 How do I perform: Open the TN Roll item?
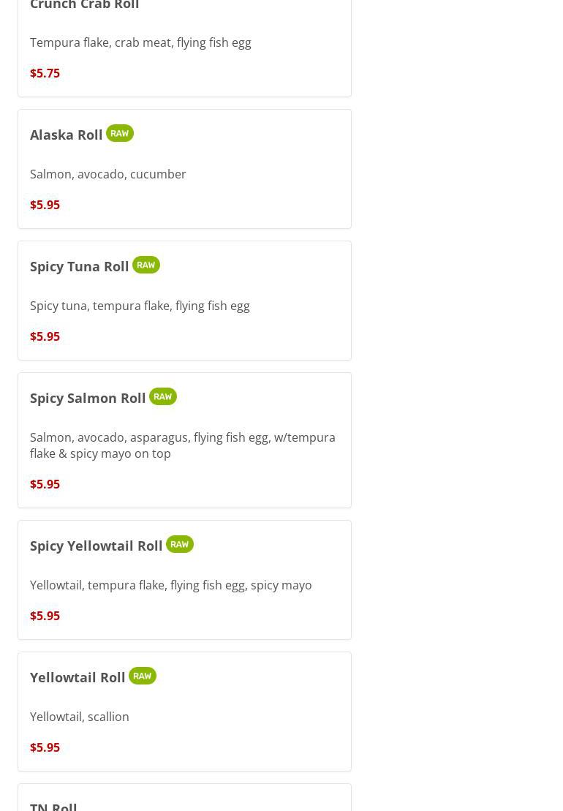coord(53,806)
